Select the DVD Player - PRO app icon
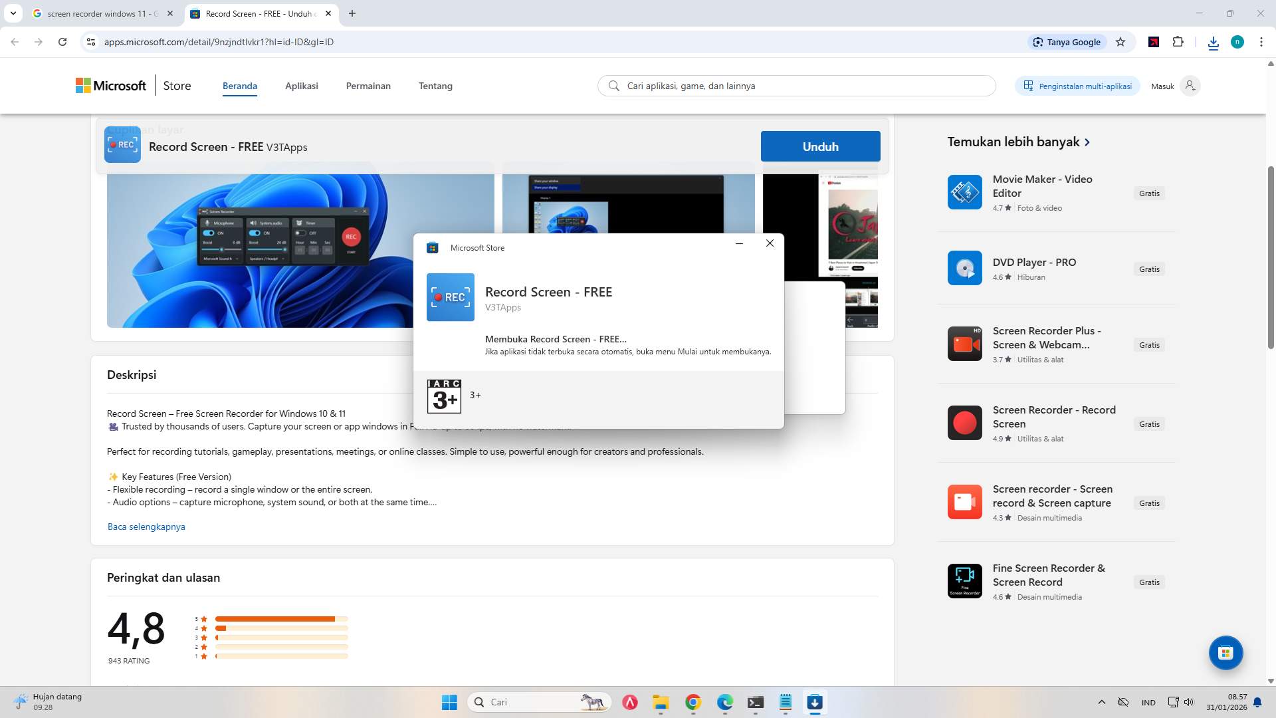 tap(965, 267)
